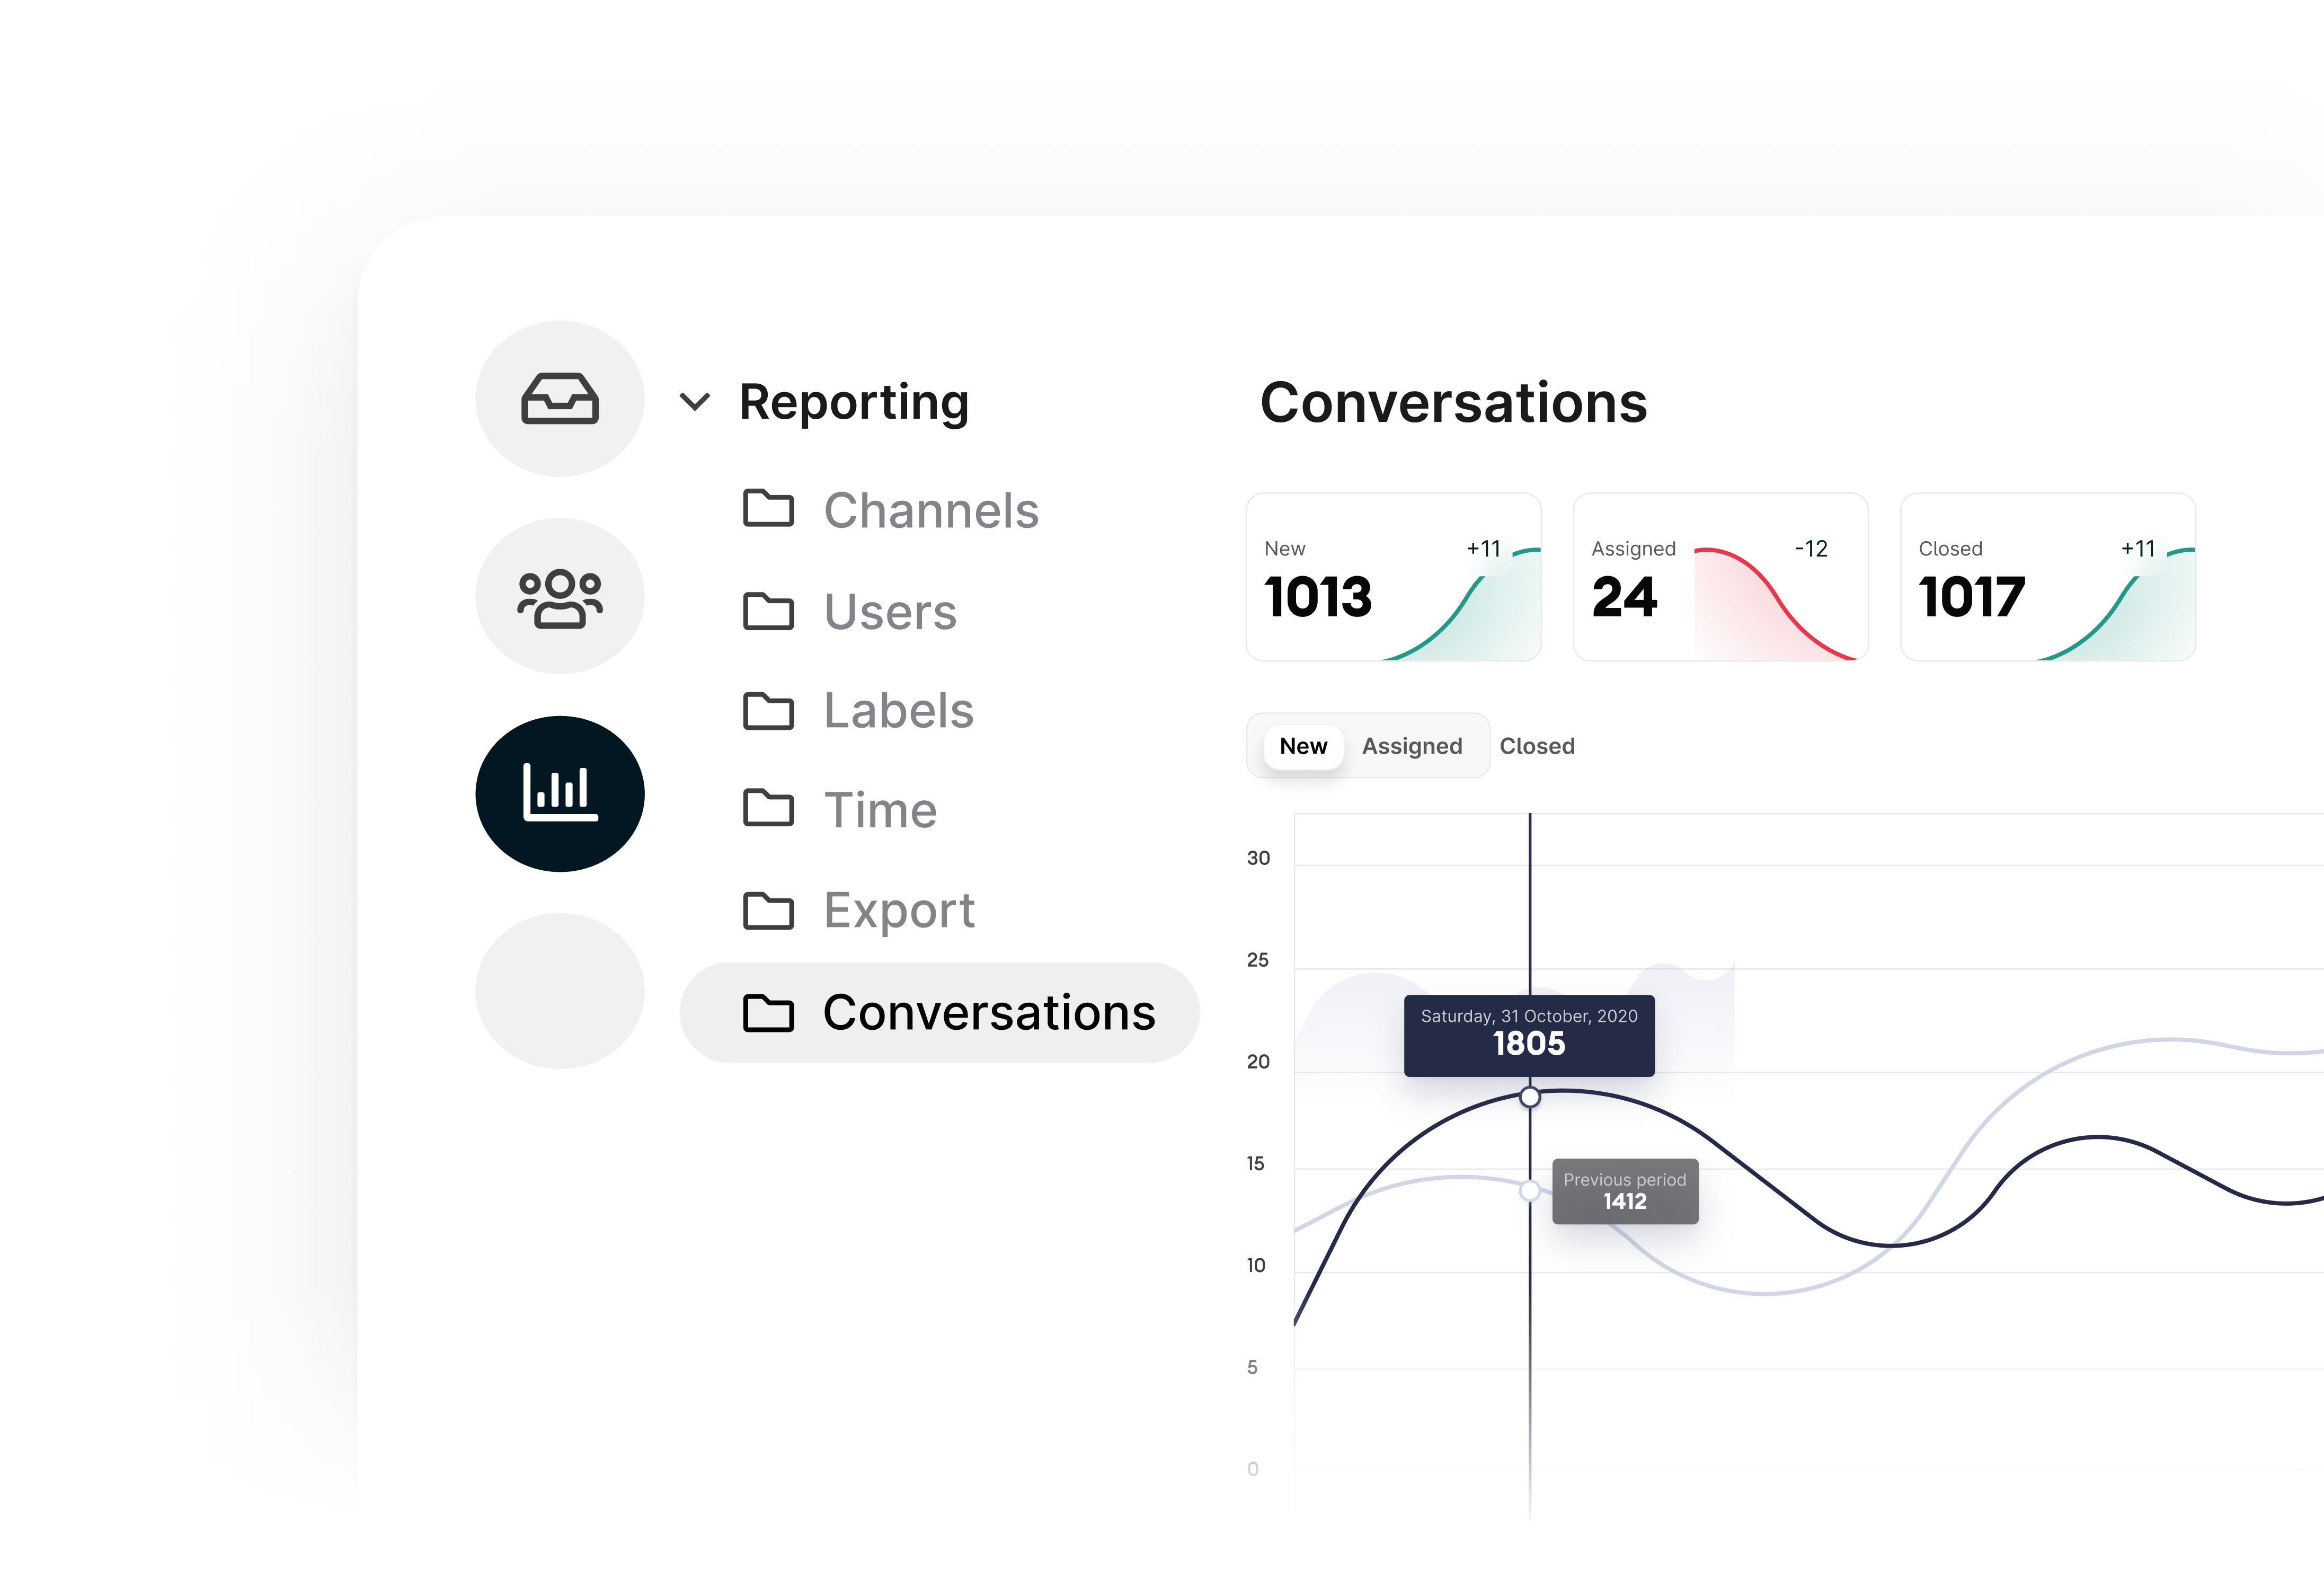Open the team users sidebar icon
This screenshot has width=2324, height=1590.
coord(559,597)
